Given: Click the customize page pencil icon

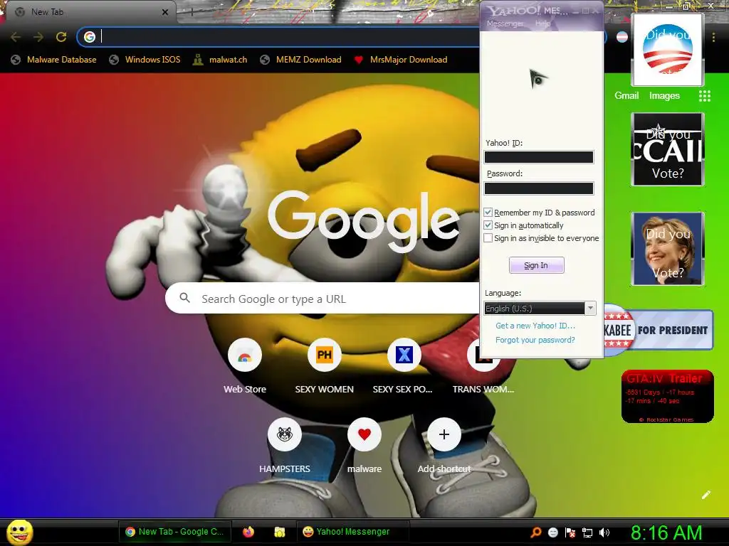Looking at the screenshot, I should pos(706,495).
